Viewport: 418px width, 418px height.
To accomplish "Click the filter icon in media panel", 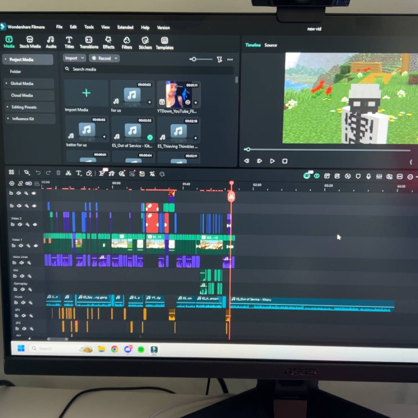I will click(x=219, y=60).
